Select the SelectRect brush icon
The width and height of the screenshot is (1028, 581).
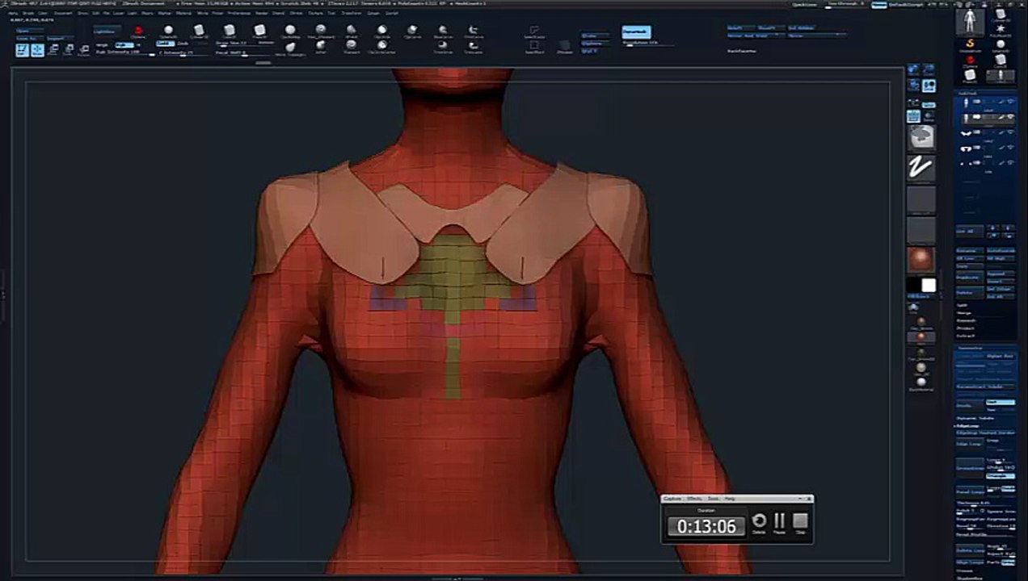534,47
